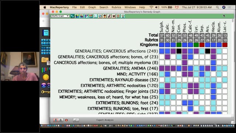Click the dark red Kingdoms swatch under Lac-c.
This screenshot has height=133, width=236.
[x=225, y=45]
